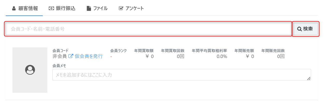The width and height of the screenshot is (324, 107).
Task: Click the 検索 search button
Action: pyautogui.click(x=306, y=29)
